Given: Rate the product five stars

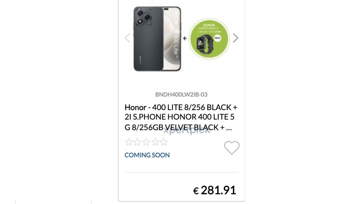Looking at the screenshot, I should [x=163, y=142].
